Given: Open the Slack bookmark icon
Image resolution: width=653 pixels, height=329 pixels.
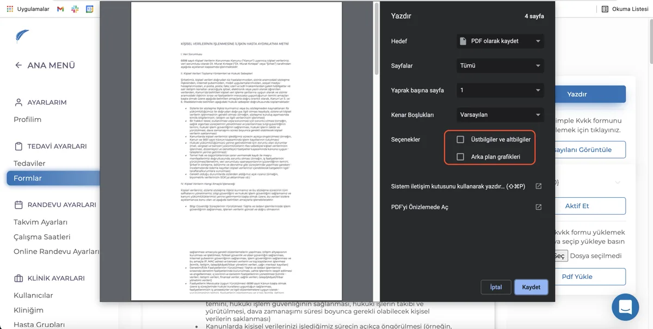Looking at the screenshot, I should point(75,9).
